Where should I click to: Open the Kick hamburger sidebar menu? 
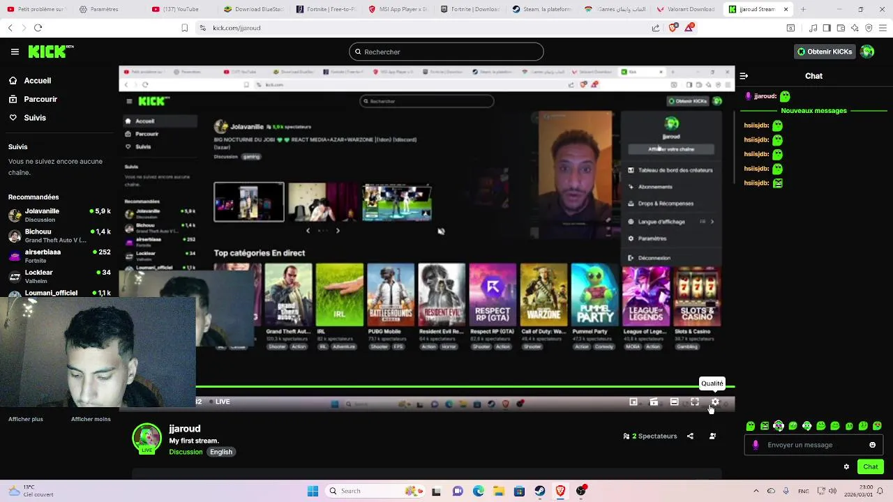[x=15, y=52]
